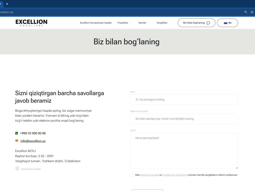Open the Foydalanish shartlariga link

tap(174, 175)
